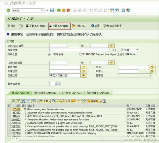The image size is (159, 143).
Task: Click the save disk icon in toolbar
Action: click(52, 10)
